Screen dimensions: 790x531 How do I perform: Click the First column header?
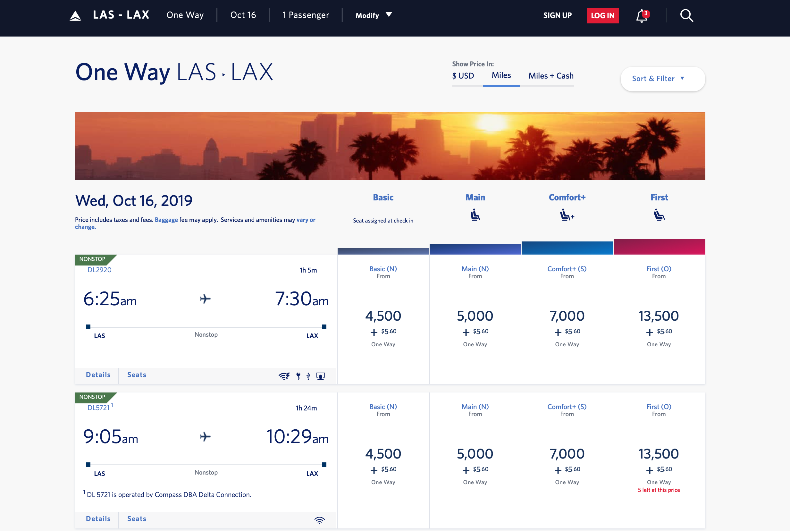(x=659, y=198)
